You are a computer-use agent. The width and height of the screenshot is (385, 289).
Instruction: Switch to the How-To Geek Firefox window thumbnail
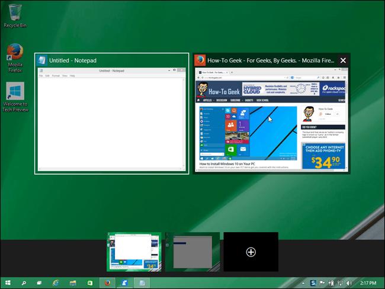pos(271,121)
